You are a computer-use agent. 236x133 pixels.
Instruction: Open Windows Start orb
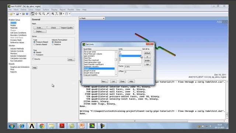12,126
